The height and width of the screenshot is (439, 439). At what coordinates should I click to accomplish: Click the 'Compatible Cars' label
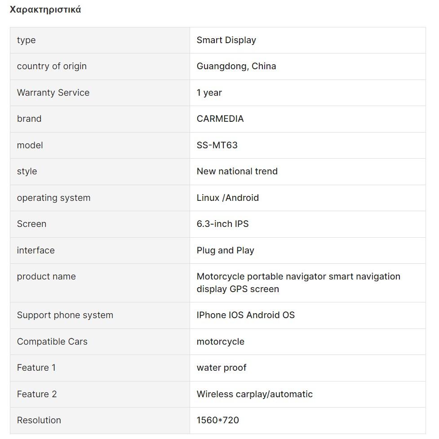pyautogui.click(x=52, y=341)
